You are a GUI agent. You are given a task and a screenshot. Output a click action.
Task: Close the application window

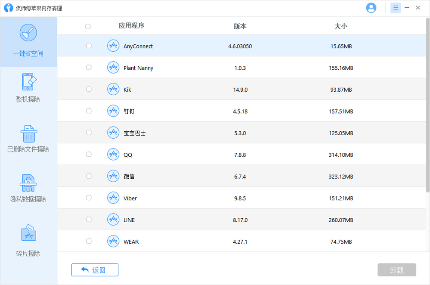418,8
